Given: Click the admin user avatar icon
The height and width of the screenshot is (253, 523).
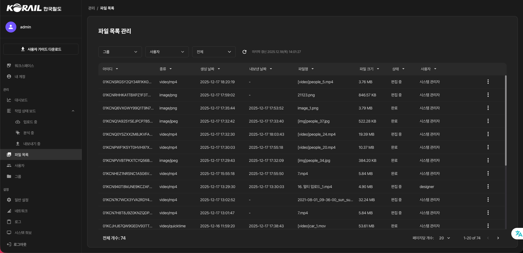Looking at the screenshot, I should pos(11,27).
